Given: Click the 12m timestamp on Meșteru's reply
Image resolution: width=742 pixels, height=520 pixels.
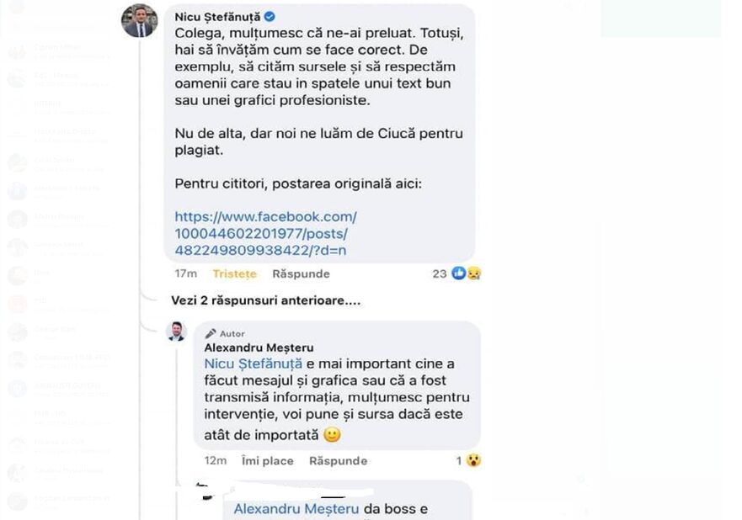Looking at the screenshot, I should (x=215, y=460).
